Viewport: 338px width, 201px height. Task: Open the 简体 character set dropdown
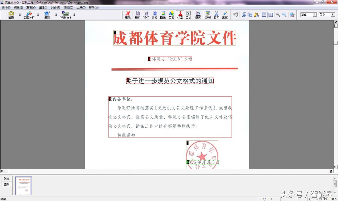click(309, 15)
